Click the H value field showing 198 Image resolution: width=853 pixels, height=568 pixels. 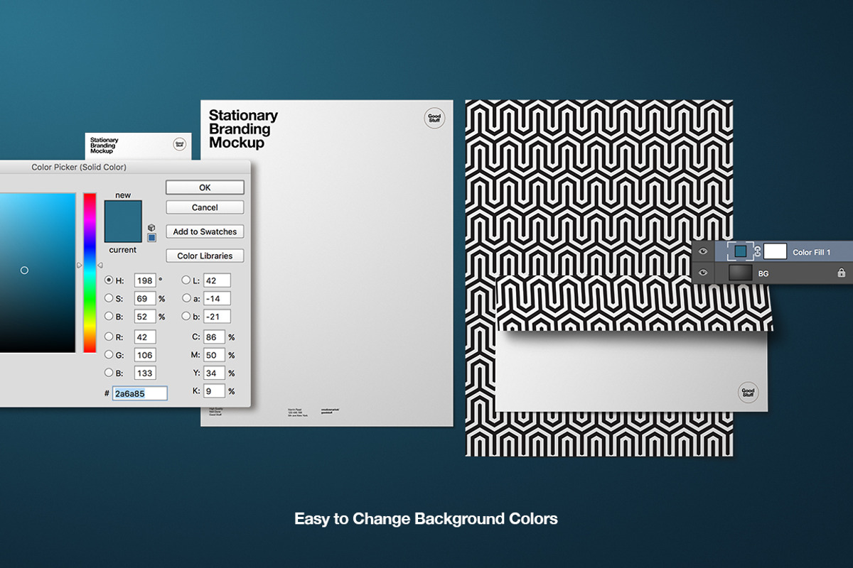tap(144, 281)
